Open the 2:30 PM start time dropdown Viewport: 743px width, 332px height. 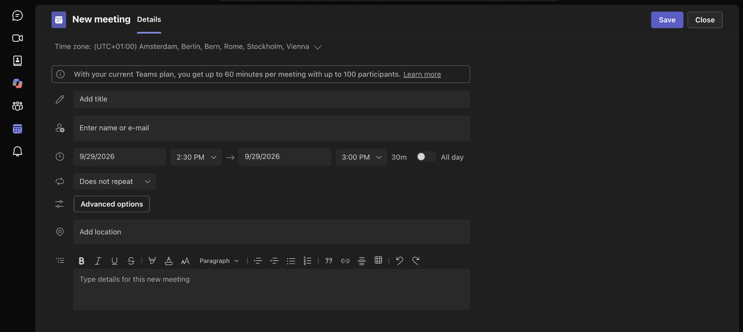click(x=196, y=157)
